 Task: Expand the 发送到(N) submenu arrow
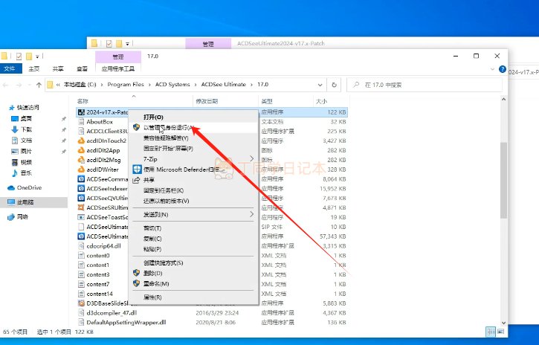pos(251,214)
